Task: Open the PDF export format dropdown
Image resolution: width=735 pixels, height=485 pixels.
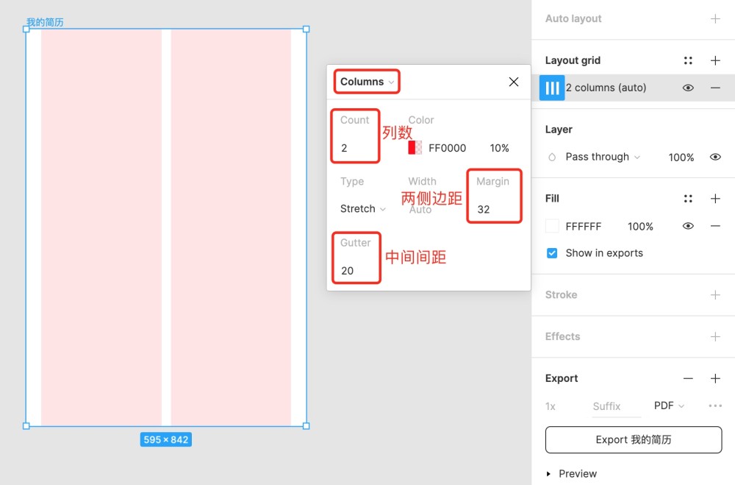Action: [669, 406]
